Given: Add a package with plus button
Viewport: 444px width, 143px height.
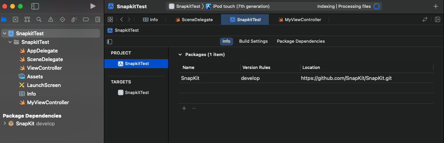Looking at the screenshot, I should (184, 108).
